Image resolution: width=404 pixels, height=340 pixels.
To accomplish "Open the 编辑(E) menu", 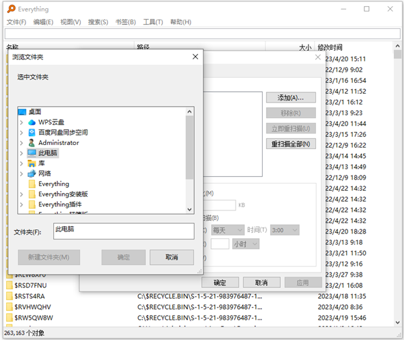I will 43,22.
